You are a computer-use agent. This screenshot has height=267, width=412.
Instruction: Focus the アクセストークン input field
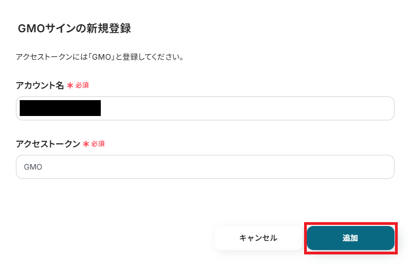205,167
